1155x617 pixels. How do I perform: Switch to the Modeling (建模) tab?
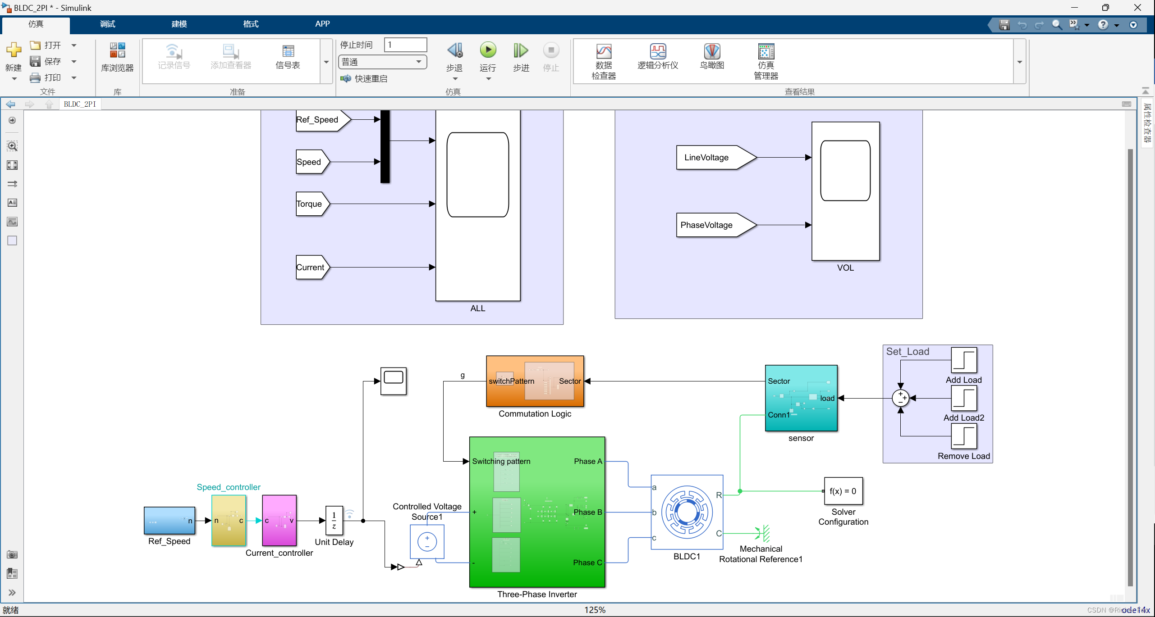(x=179, y=24)
